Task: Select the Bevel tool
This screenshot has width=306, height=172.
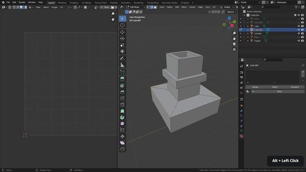Action: (x=122, y=92)
